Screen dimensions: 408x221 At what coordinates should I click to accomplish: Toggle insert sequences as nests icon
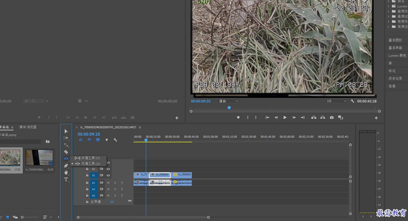81,140
